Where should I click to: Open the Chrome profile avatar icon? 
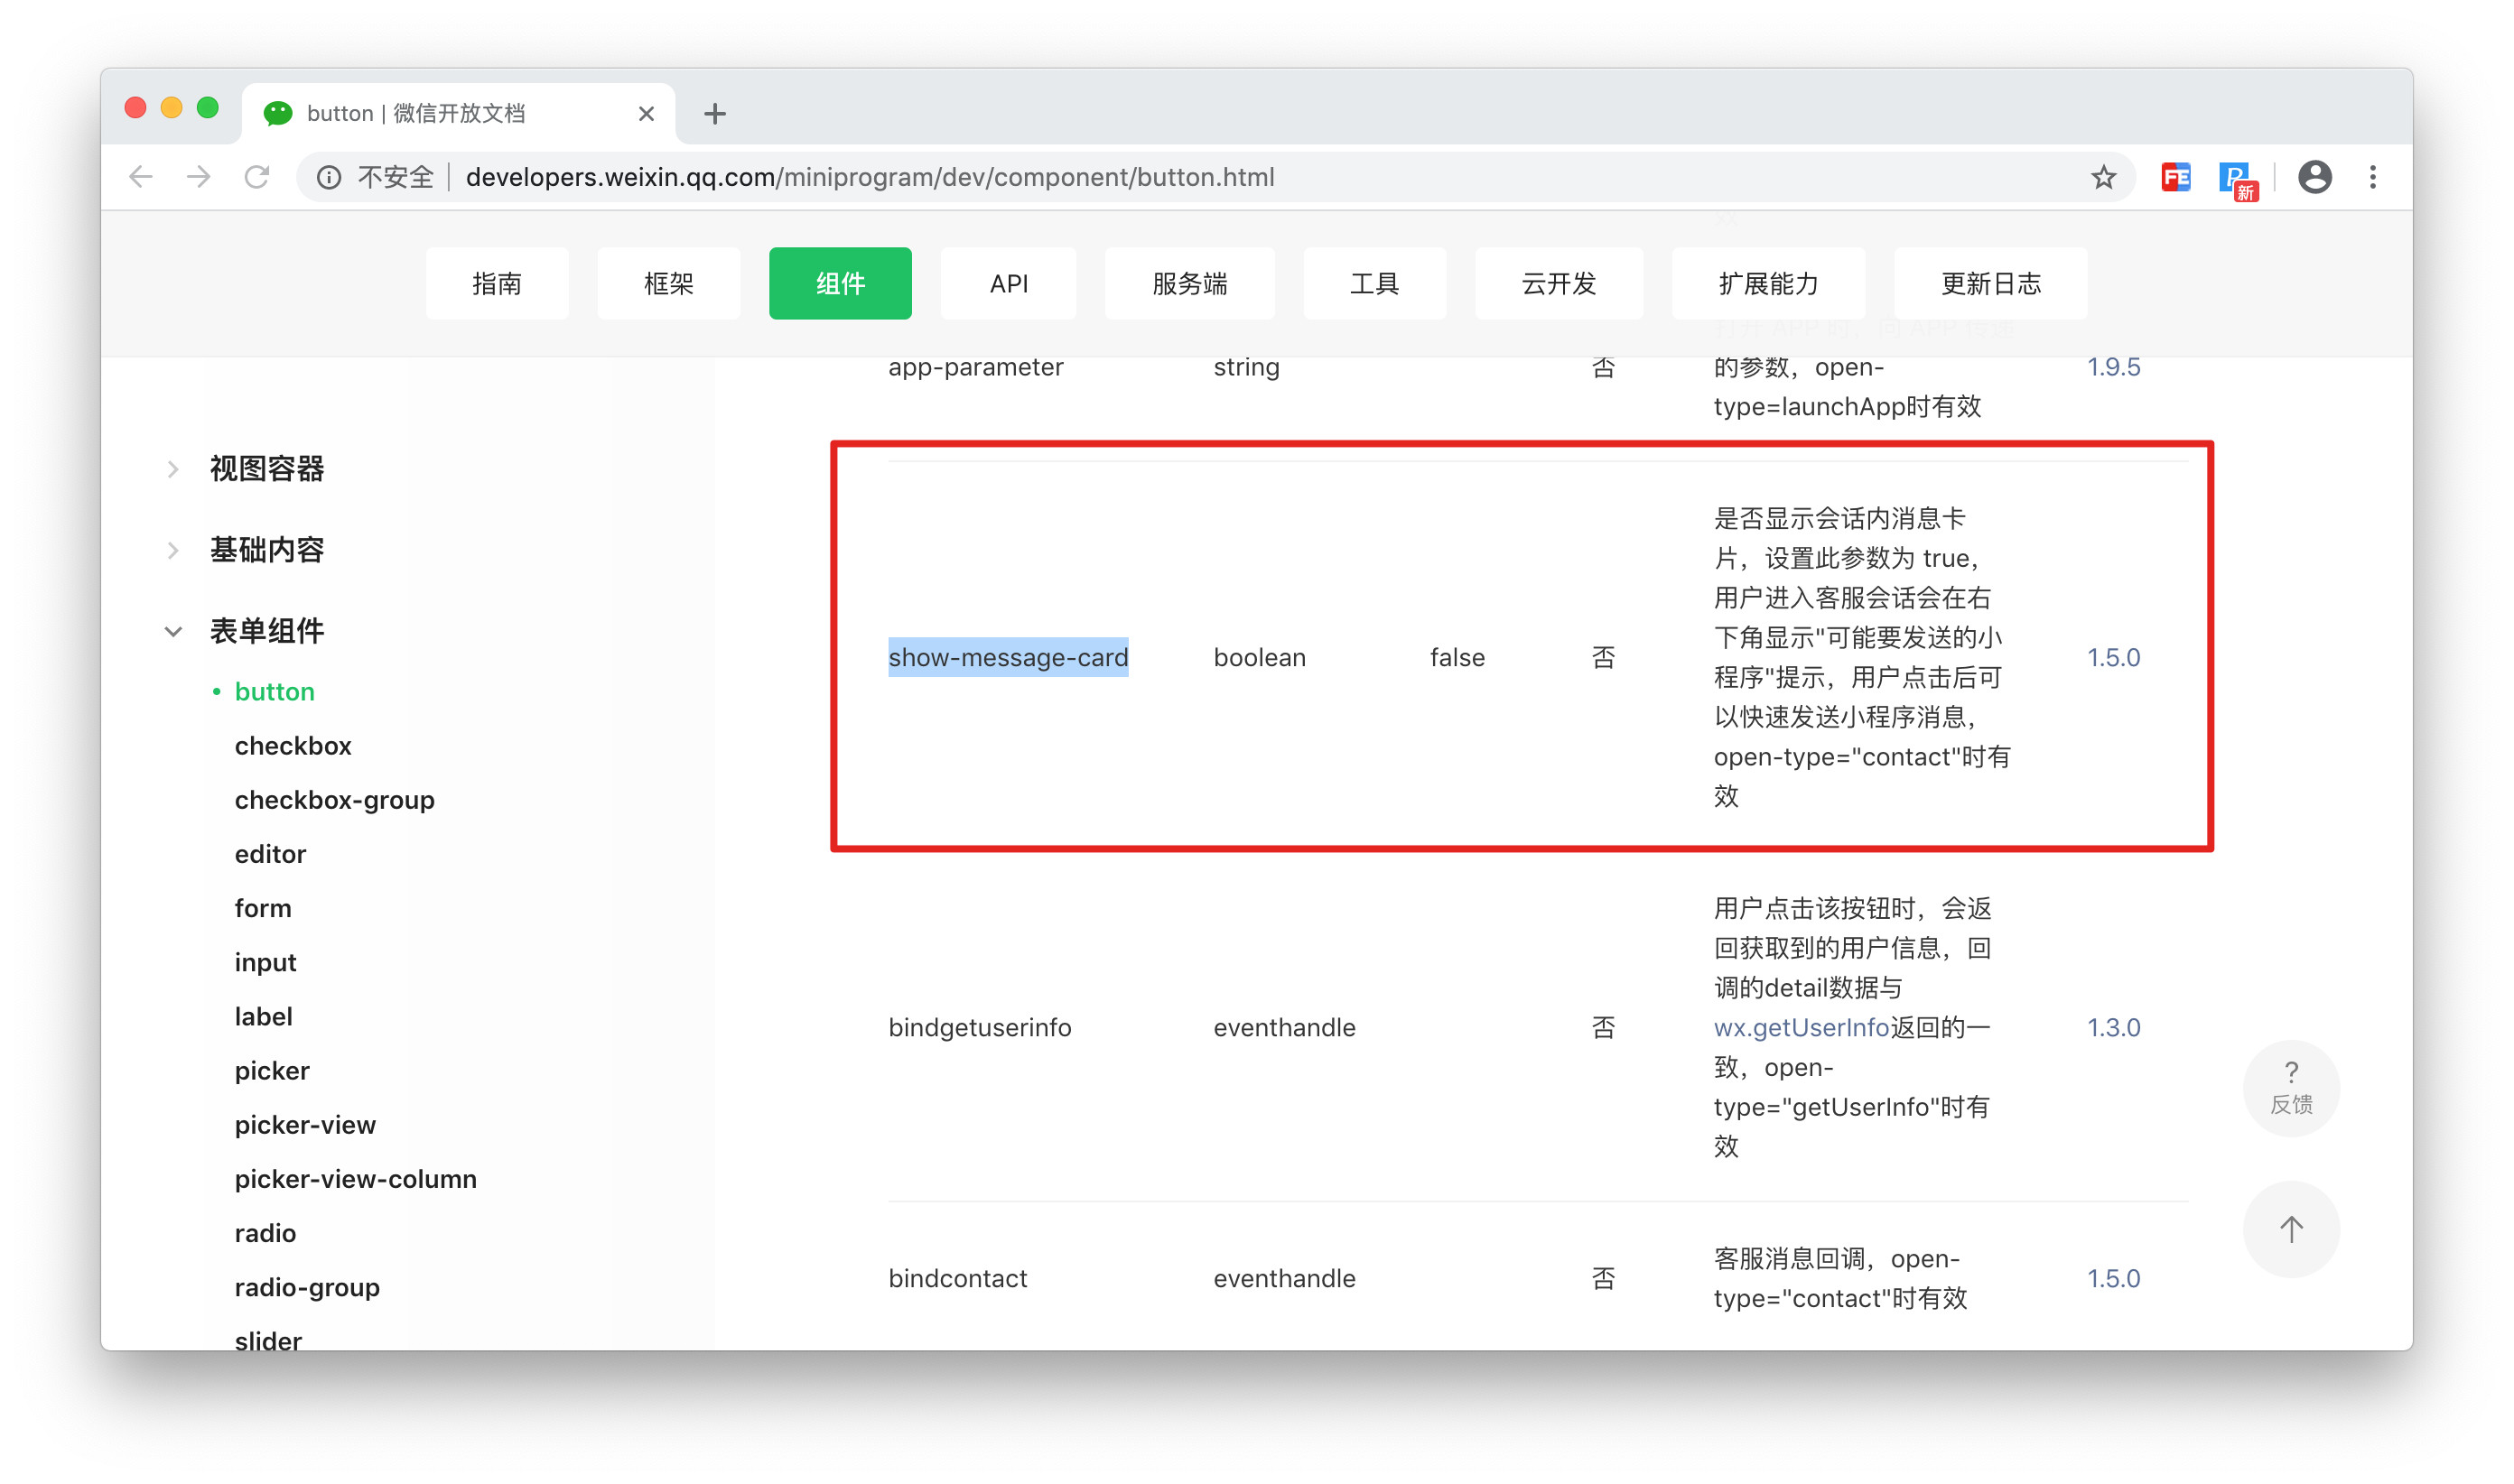pyautogui.click(x=2314, y=177)
